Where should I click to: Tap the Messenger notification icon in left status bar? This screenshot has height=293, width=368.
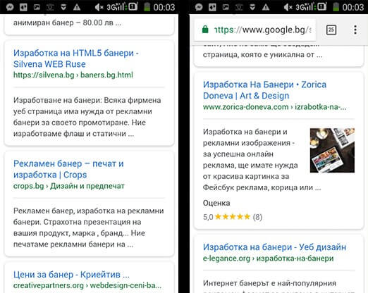10,7
